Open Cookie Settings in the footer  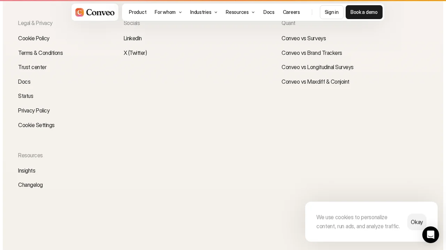pos(36,125)
